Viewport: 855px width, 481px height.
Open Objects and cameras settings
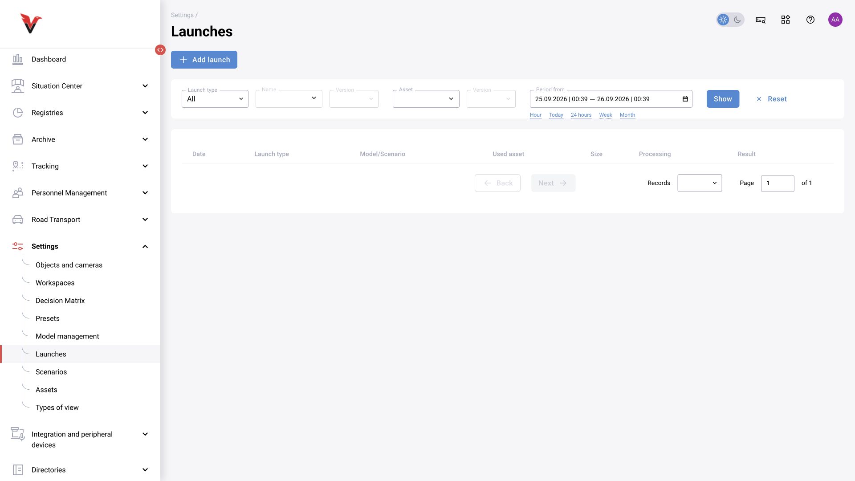69,265
